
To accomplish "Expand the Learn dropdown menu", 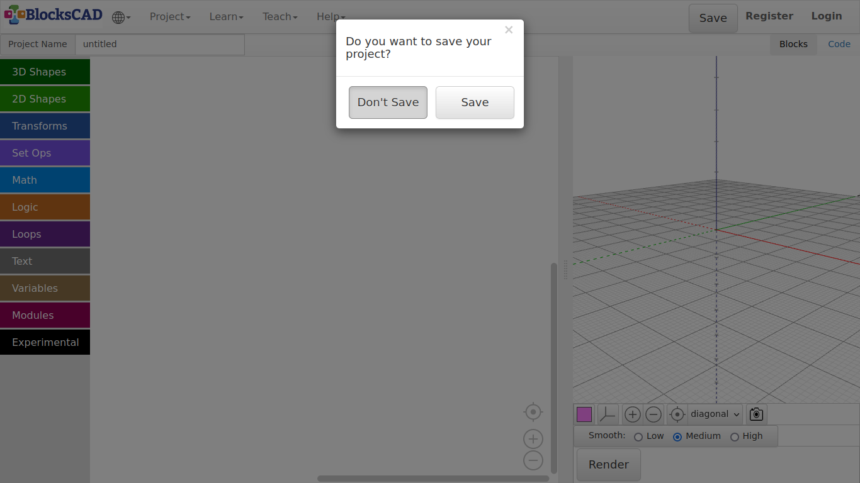I will click(x=226, y=17).
